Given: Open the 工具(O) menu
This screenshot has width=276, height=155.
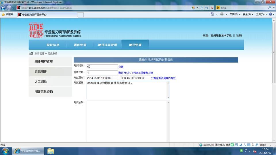Looking at the screenshot, I should point(261,14).
